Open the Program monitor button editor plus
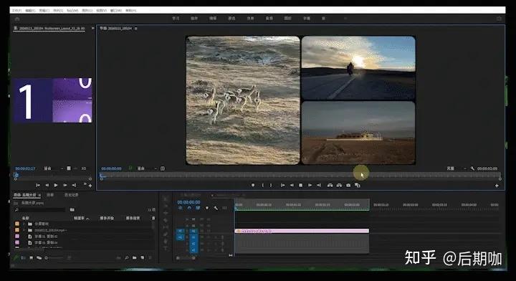The image size is (516, 281). coord(497,186)
